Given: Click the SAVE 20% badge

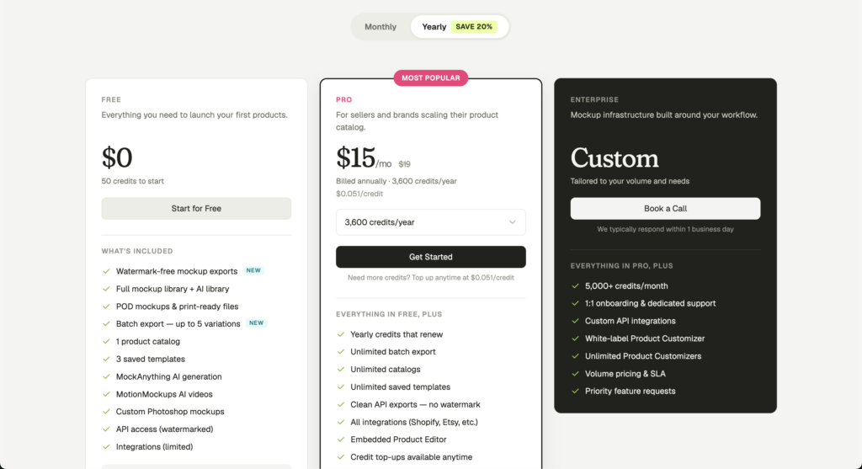Looking at the screenshot, I should (x=474, y=27).
